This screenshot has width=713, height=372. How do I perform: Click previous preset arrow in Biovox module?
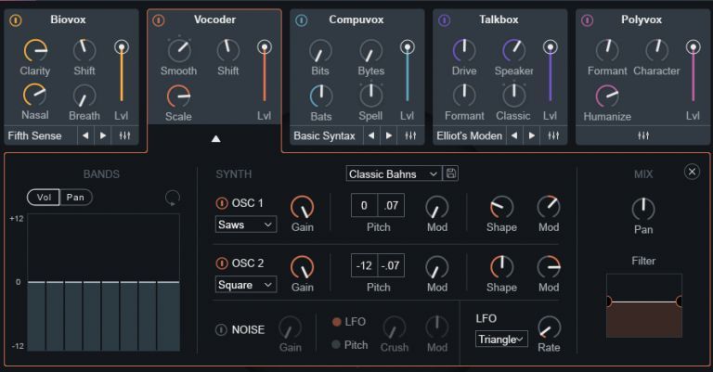84,135
